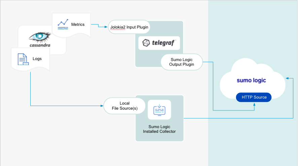Click the Sumo Logic Installed Collector caption
298x166 pixels.
point(159,129)
